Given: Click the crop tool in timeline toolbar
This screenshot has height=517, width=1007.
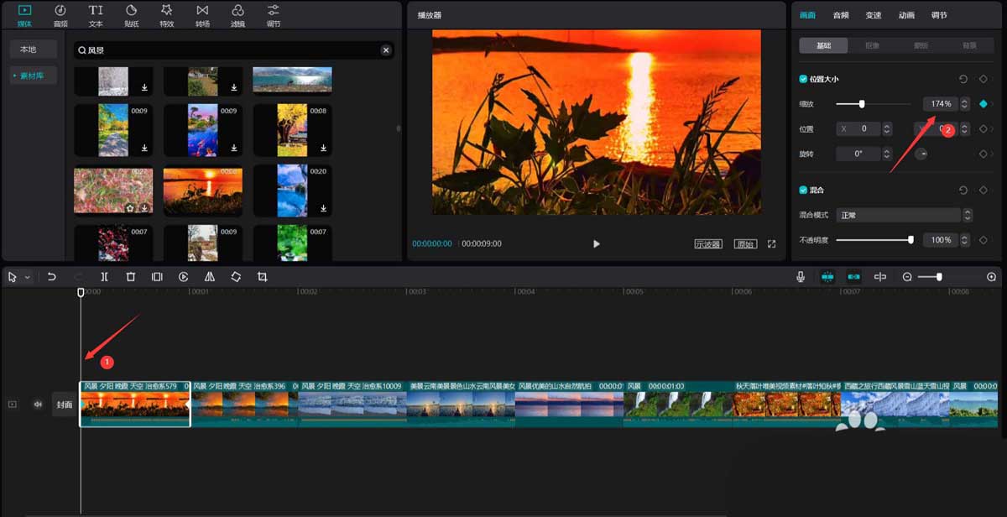Looking at the screenshot, I should [263, 277].
